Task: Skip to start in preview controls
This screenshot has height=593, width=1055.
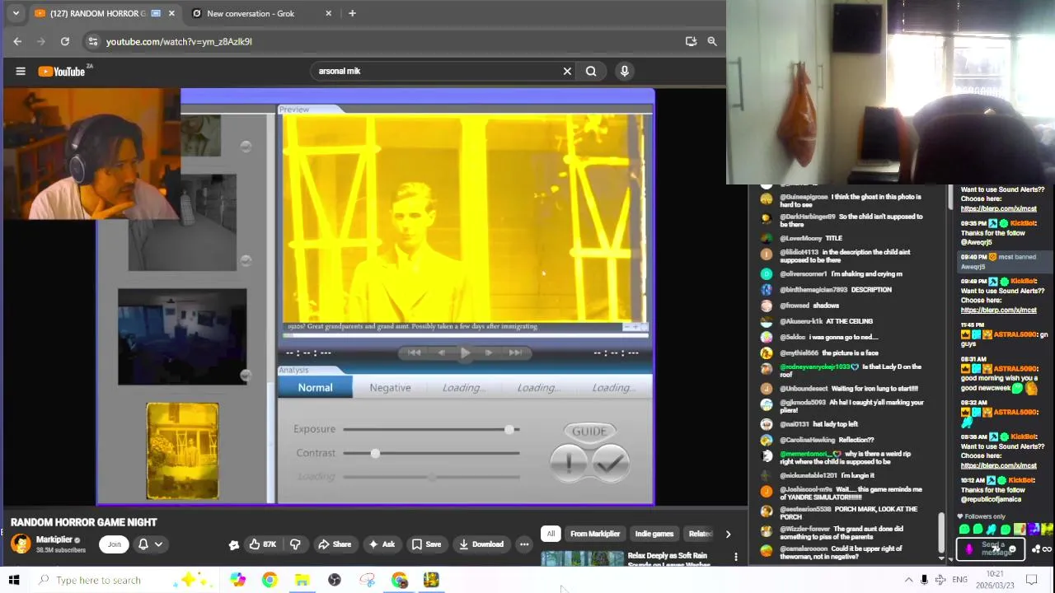Action: 415,353
